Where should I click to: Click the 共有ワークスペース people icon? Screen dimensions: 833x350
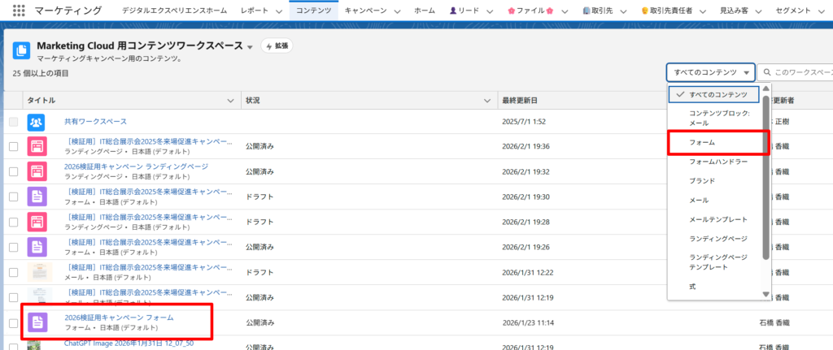click(37, 122)
